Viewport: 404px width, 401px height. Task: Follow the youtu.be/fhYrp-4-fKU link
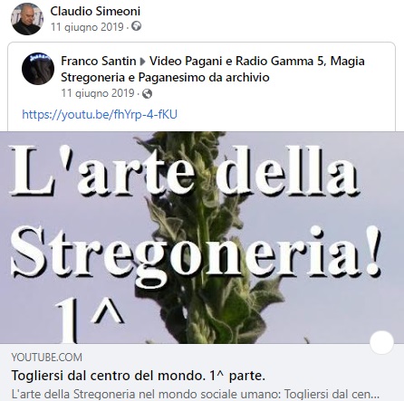[100, 114]
